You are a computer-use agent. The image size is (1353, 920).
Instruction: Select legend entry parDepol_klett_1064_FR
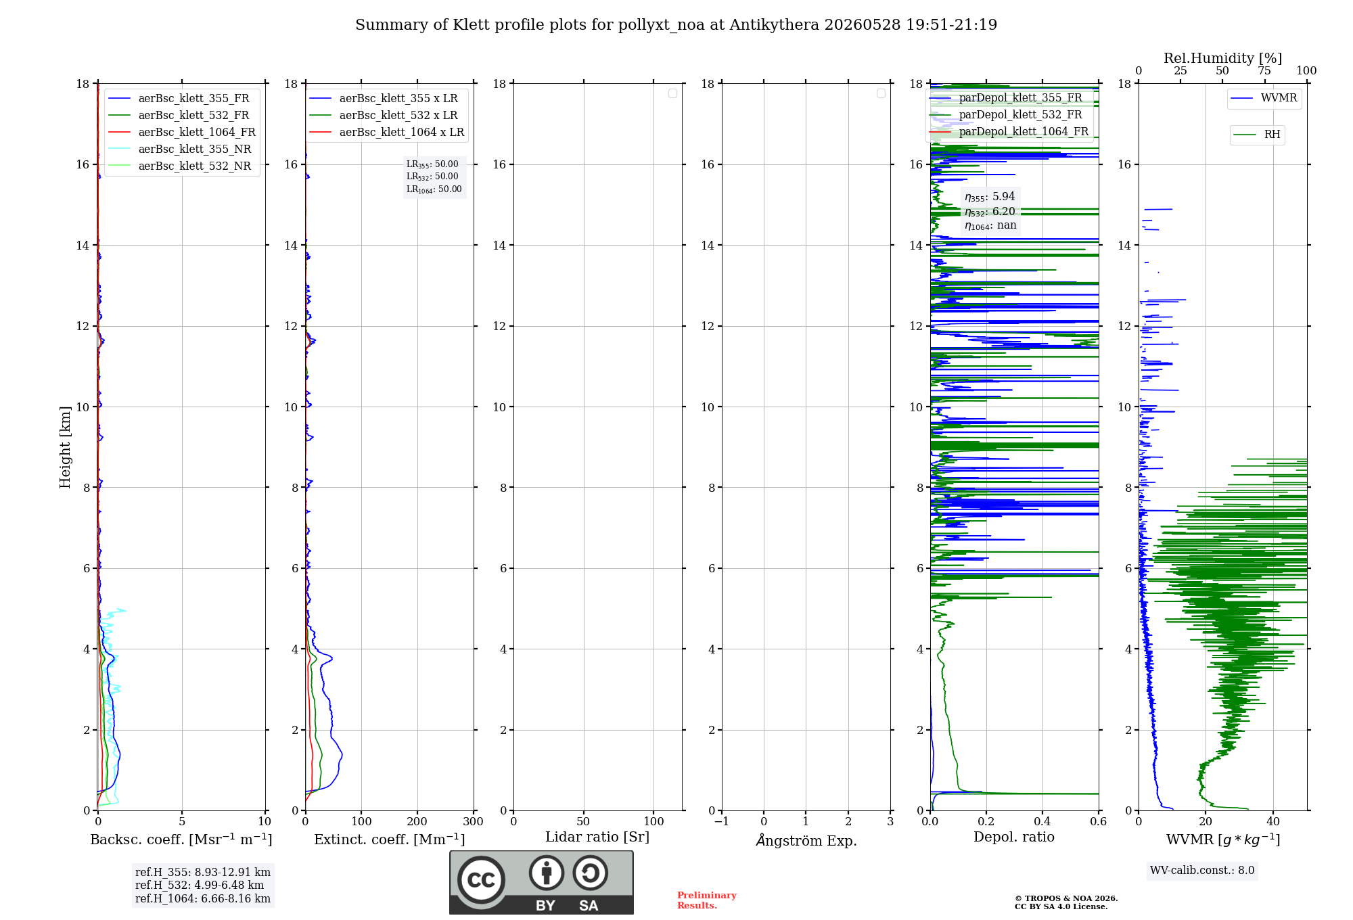(x=1008, y=132)
